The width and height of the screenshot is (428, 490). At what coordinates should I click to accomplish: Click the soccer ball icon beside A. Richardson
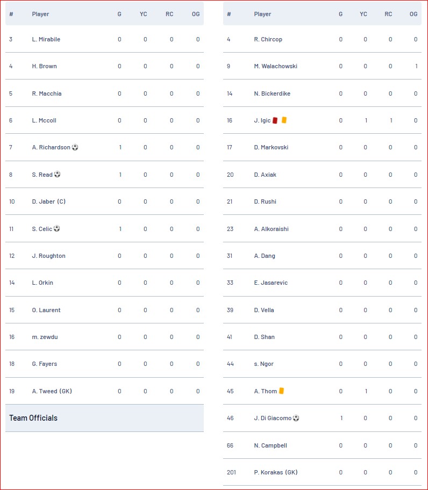click(x=75, y=147)
